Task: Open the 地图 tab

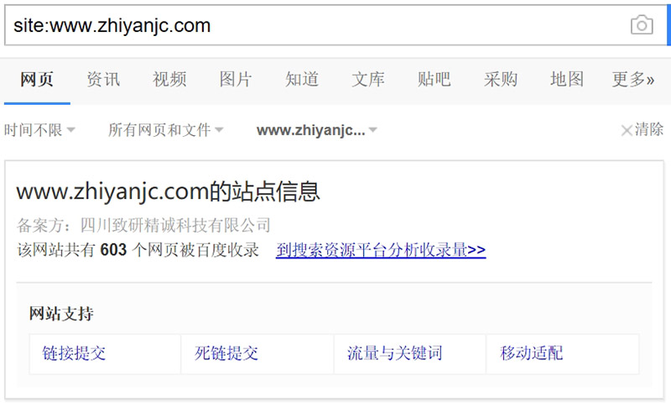Action: coord(567,80)
